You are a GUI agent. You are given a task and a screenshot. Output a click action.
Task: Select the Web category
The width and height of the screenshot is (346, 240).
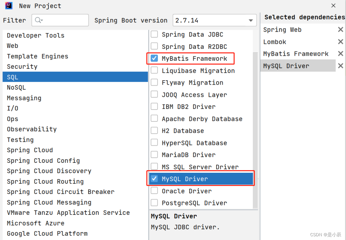click(75, 46)
